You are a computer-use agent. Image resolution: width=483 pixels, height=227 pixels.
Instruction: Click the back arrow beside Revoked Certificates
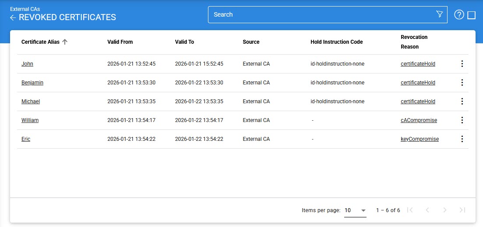[x=13, y=18]
